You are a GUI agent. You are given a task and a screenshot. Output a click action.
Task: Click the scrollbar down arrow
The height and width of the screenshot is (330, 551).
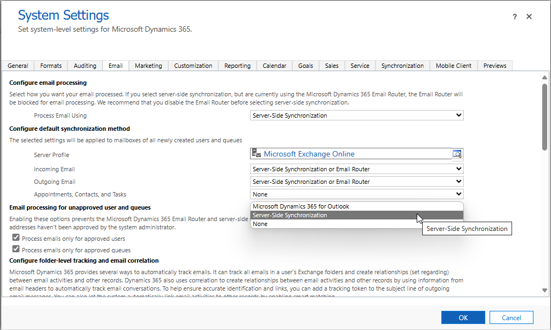(544, 290)
